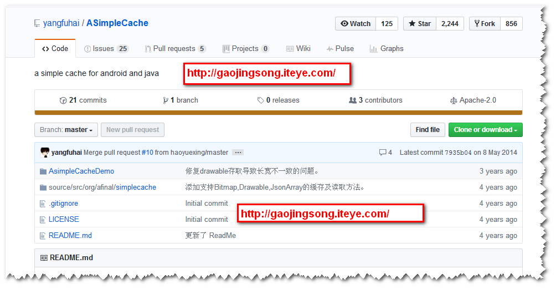Open the Projects tab

(246, 49)
